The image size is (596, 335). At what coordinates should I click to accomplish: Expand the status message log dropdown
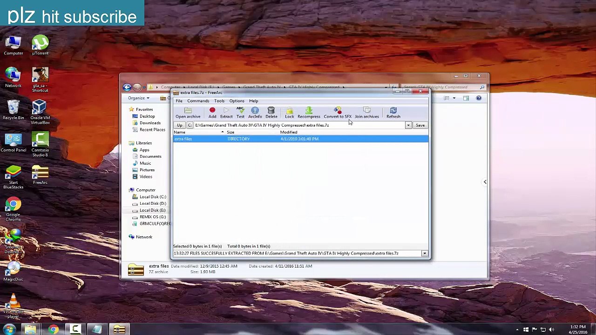pos(425,254)
